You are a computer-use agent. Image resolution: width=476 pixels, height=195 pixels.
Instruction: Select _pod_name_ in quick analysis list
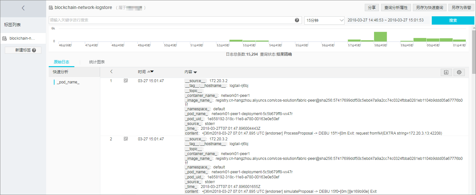(x=68, y=82)
